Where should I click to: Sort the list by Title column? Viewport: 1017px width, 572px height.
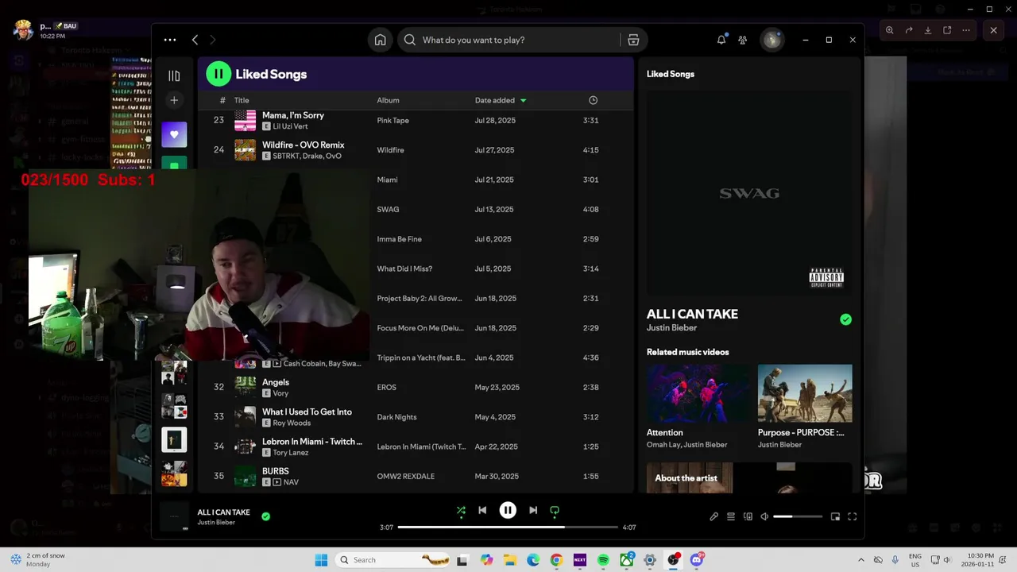pos(242,100)
